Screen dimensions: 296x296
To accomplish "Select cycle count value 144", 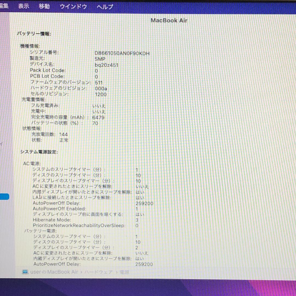I will point(63,134).
